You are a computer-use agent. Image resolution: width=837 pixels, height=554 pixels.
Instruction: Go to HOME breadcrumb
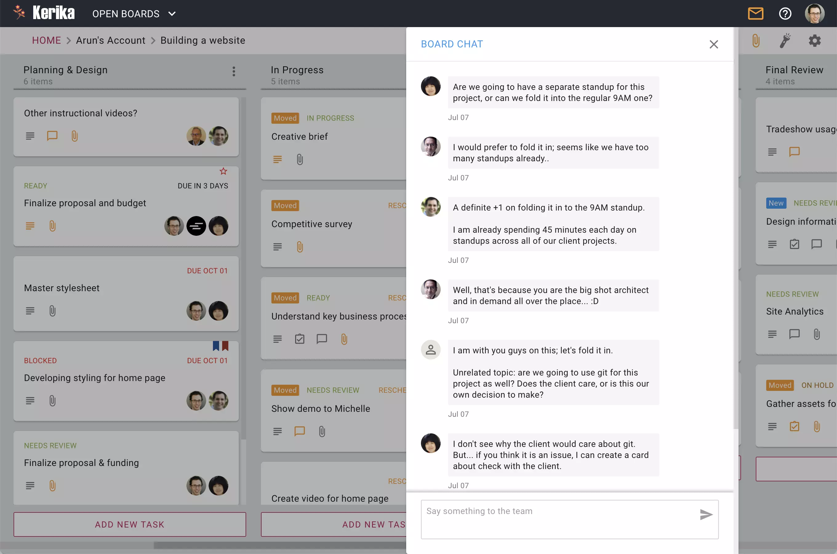(x=46, y=40)
